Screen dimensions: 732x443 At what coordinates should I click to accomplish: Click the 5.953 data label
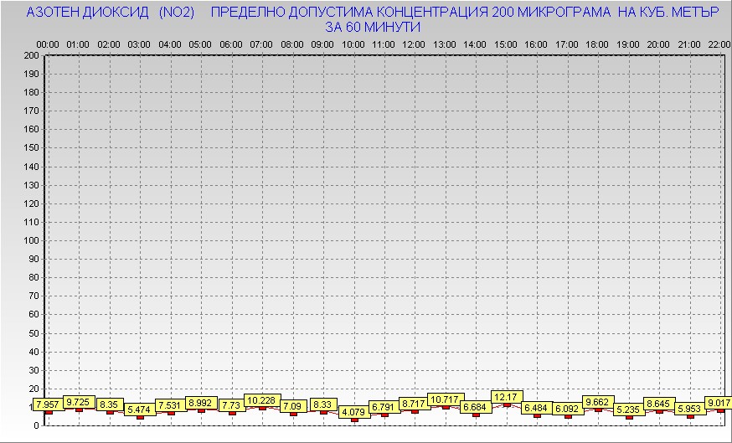pyautogui.click(x=690, y=409)
